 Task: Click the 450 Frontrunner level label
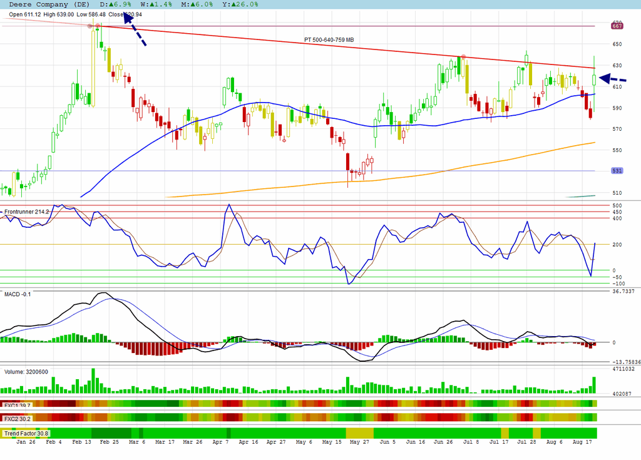[x=617, y=212]
